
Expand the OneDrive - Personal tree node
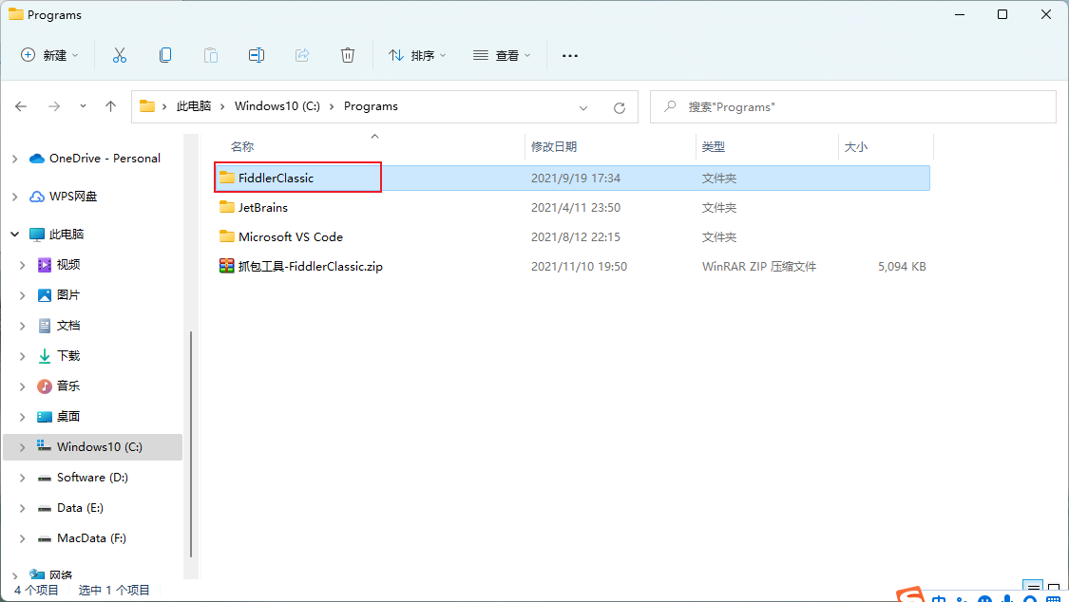(14, 159)
